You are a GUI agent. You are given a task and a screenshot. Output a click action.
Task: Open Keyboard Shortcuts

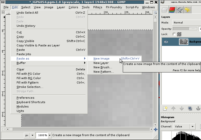49,102
